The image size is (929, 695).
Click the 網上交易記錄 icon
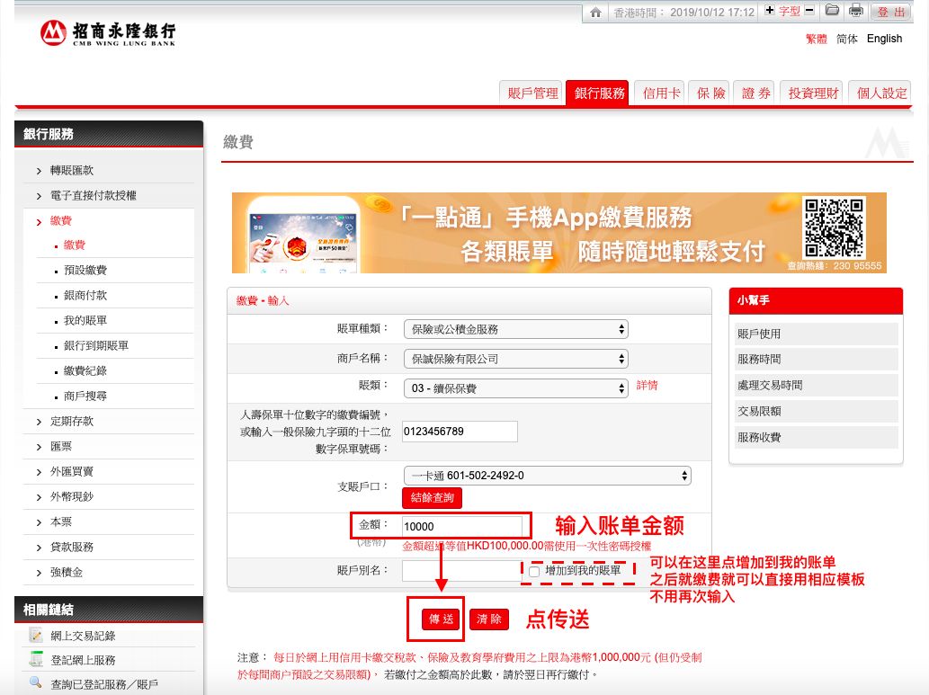36,636
